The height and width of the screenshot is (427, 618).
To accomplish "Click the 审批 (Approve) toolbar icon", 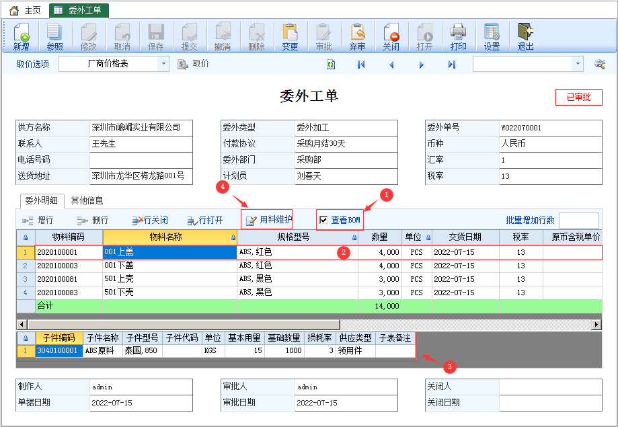I will tap(323, 37).
